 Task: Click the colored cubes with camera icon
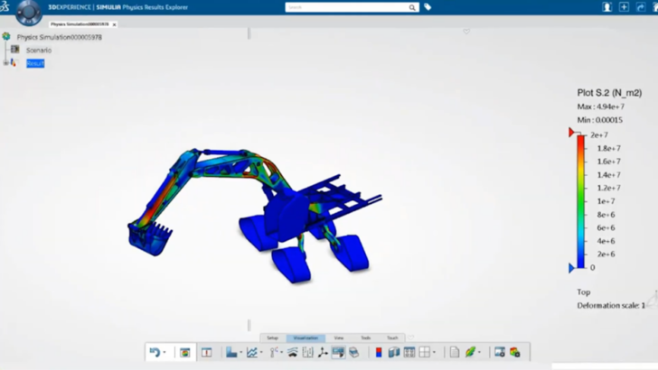point(515,352)
